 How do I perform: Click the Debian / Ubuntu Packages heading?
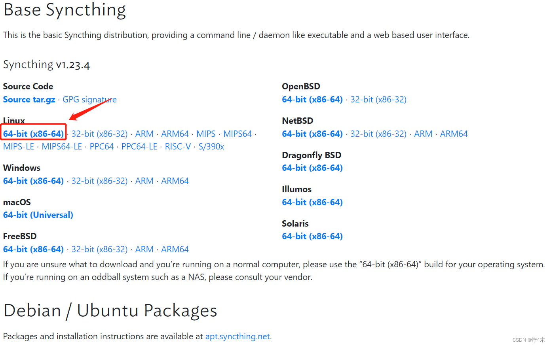(110, 311)
